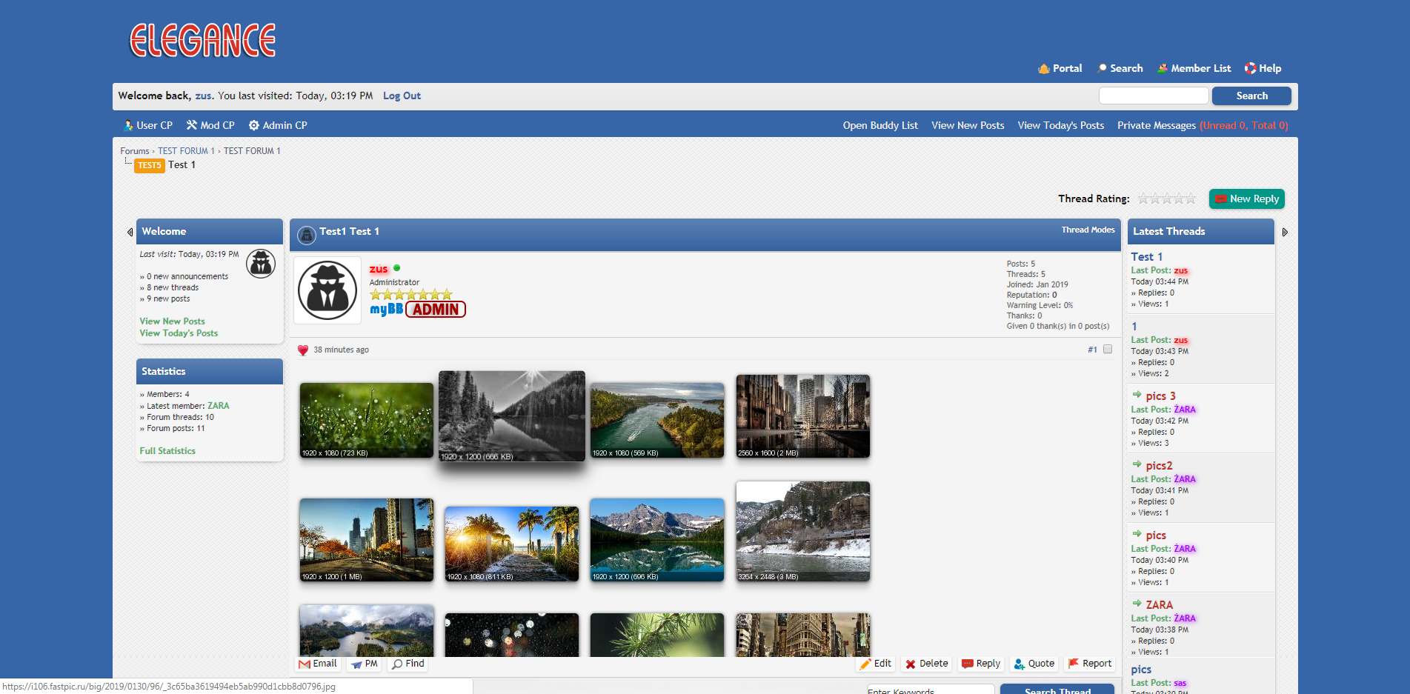
Task: Tick the post #1 selection checkbox
Action: [1108, 350]
